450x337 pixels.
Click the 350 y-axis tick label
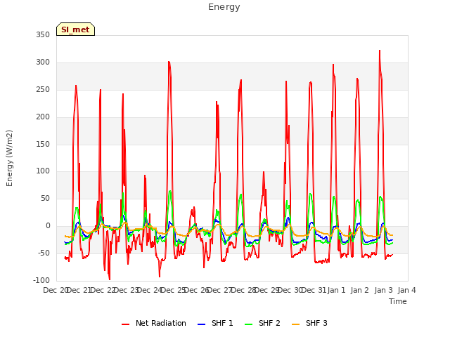coord(43,34)
